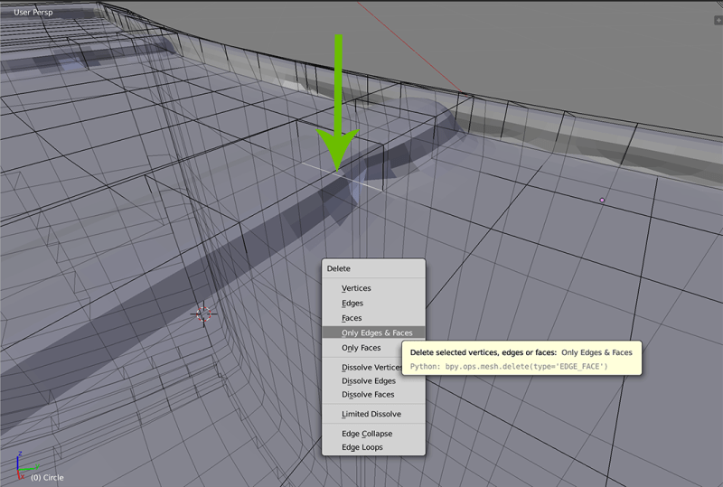Image resolution: width=723 pixels, height=487 pixels.
Task: Open the viewport panel plus toggle
Action: point(718,20)
